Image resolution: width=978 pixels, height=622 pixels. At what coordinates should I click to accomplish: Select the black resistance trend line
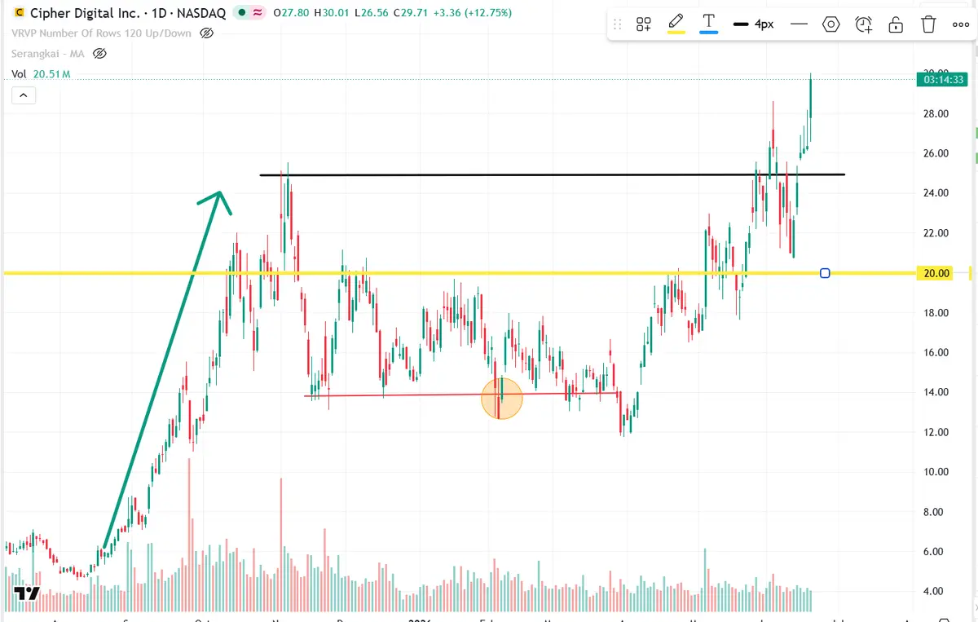point(552,174)
